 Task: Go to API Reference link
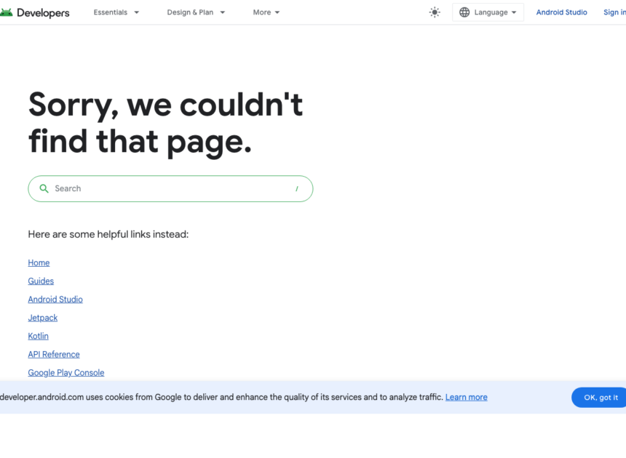pyautogui.click(x=54, y=355)
